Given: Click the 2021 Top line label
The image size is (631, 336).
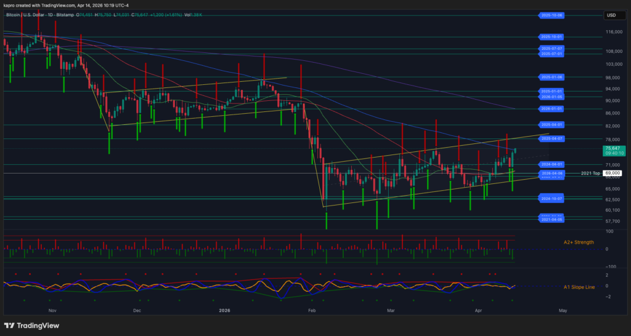Looking at the screenshot, I should [590, 174].
